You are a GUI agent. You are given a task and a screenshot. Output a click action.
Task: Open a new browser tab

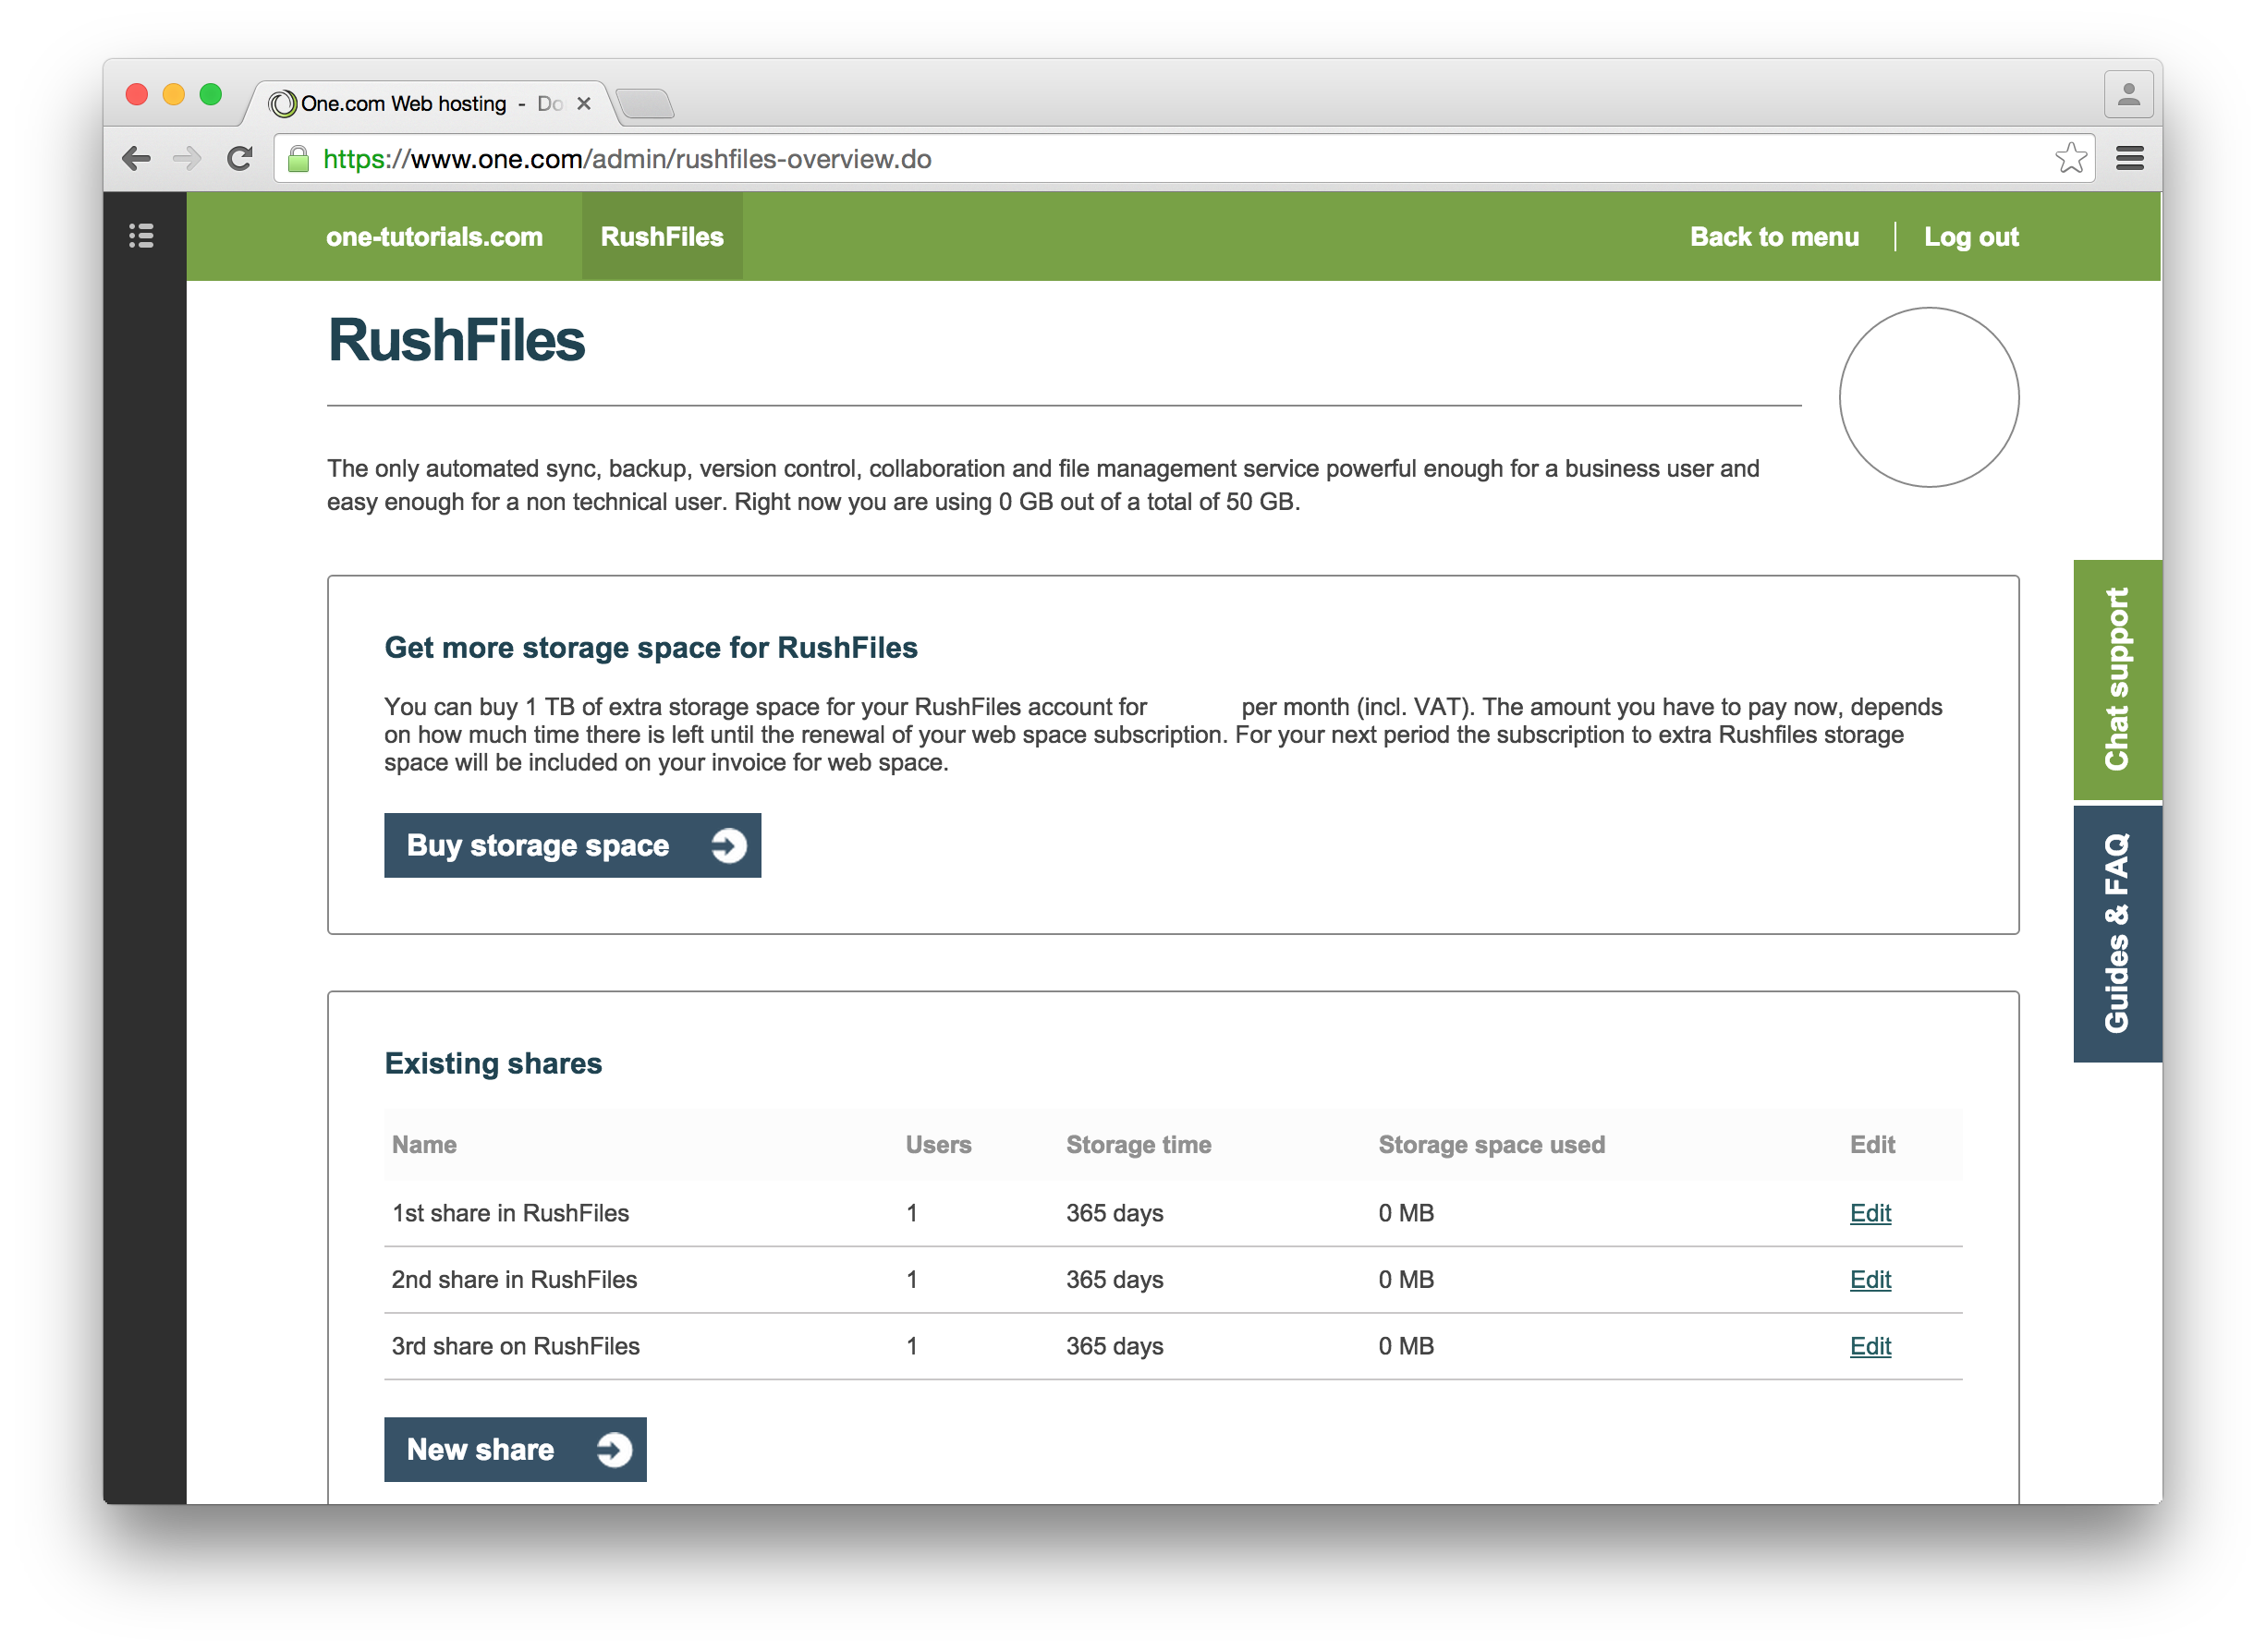coord(645,103)
